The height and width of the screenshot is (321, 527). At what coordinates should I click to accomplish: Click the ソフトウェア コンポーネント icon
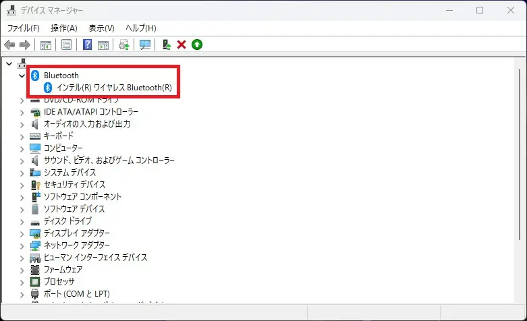(x=35, y=197)
